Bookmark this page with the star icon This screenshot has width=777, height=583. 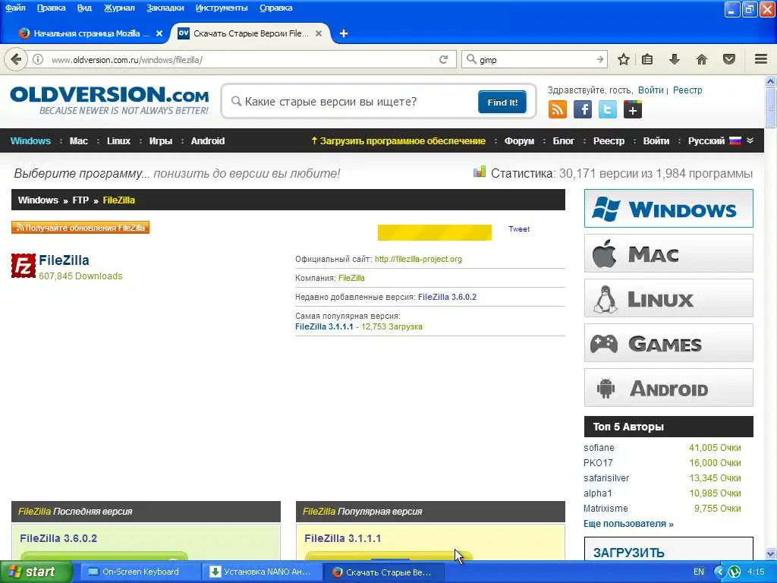[x=624, y=59]
